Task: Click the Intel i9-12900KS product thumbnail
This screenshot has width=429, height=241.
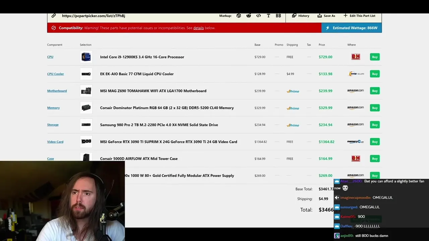Action: coord(86,57)
